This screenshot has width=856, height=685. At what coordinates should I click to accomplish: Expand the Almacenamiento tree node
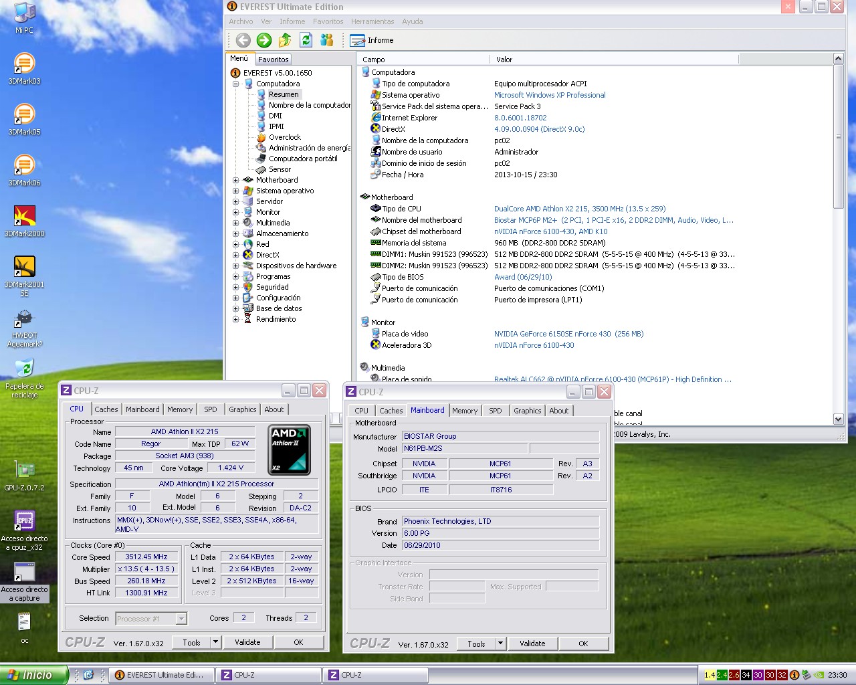(235, 233)
